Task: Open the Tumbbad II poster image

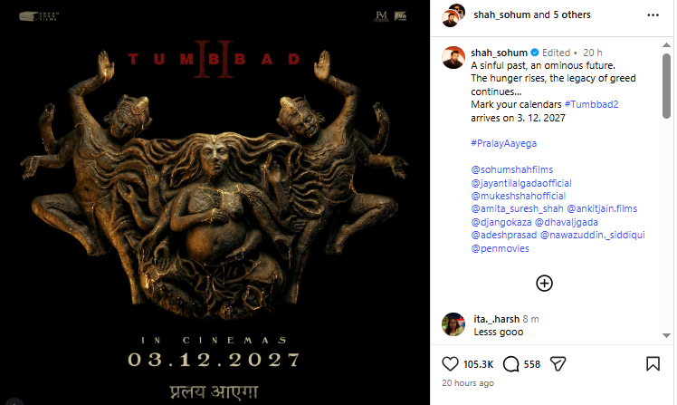Action: pos(215,202)
